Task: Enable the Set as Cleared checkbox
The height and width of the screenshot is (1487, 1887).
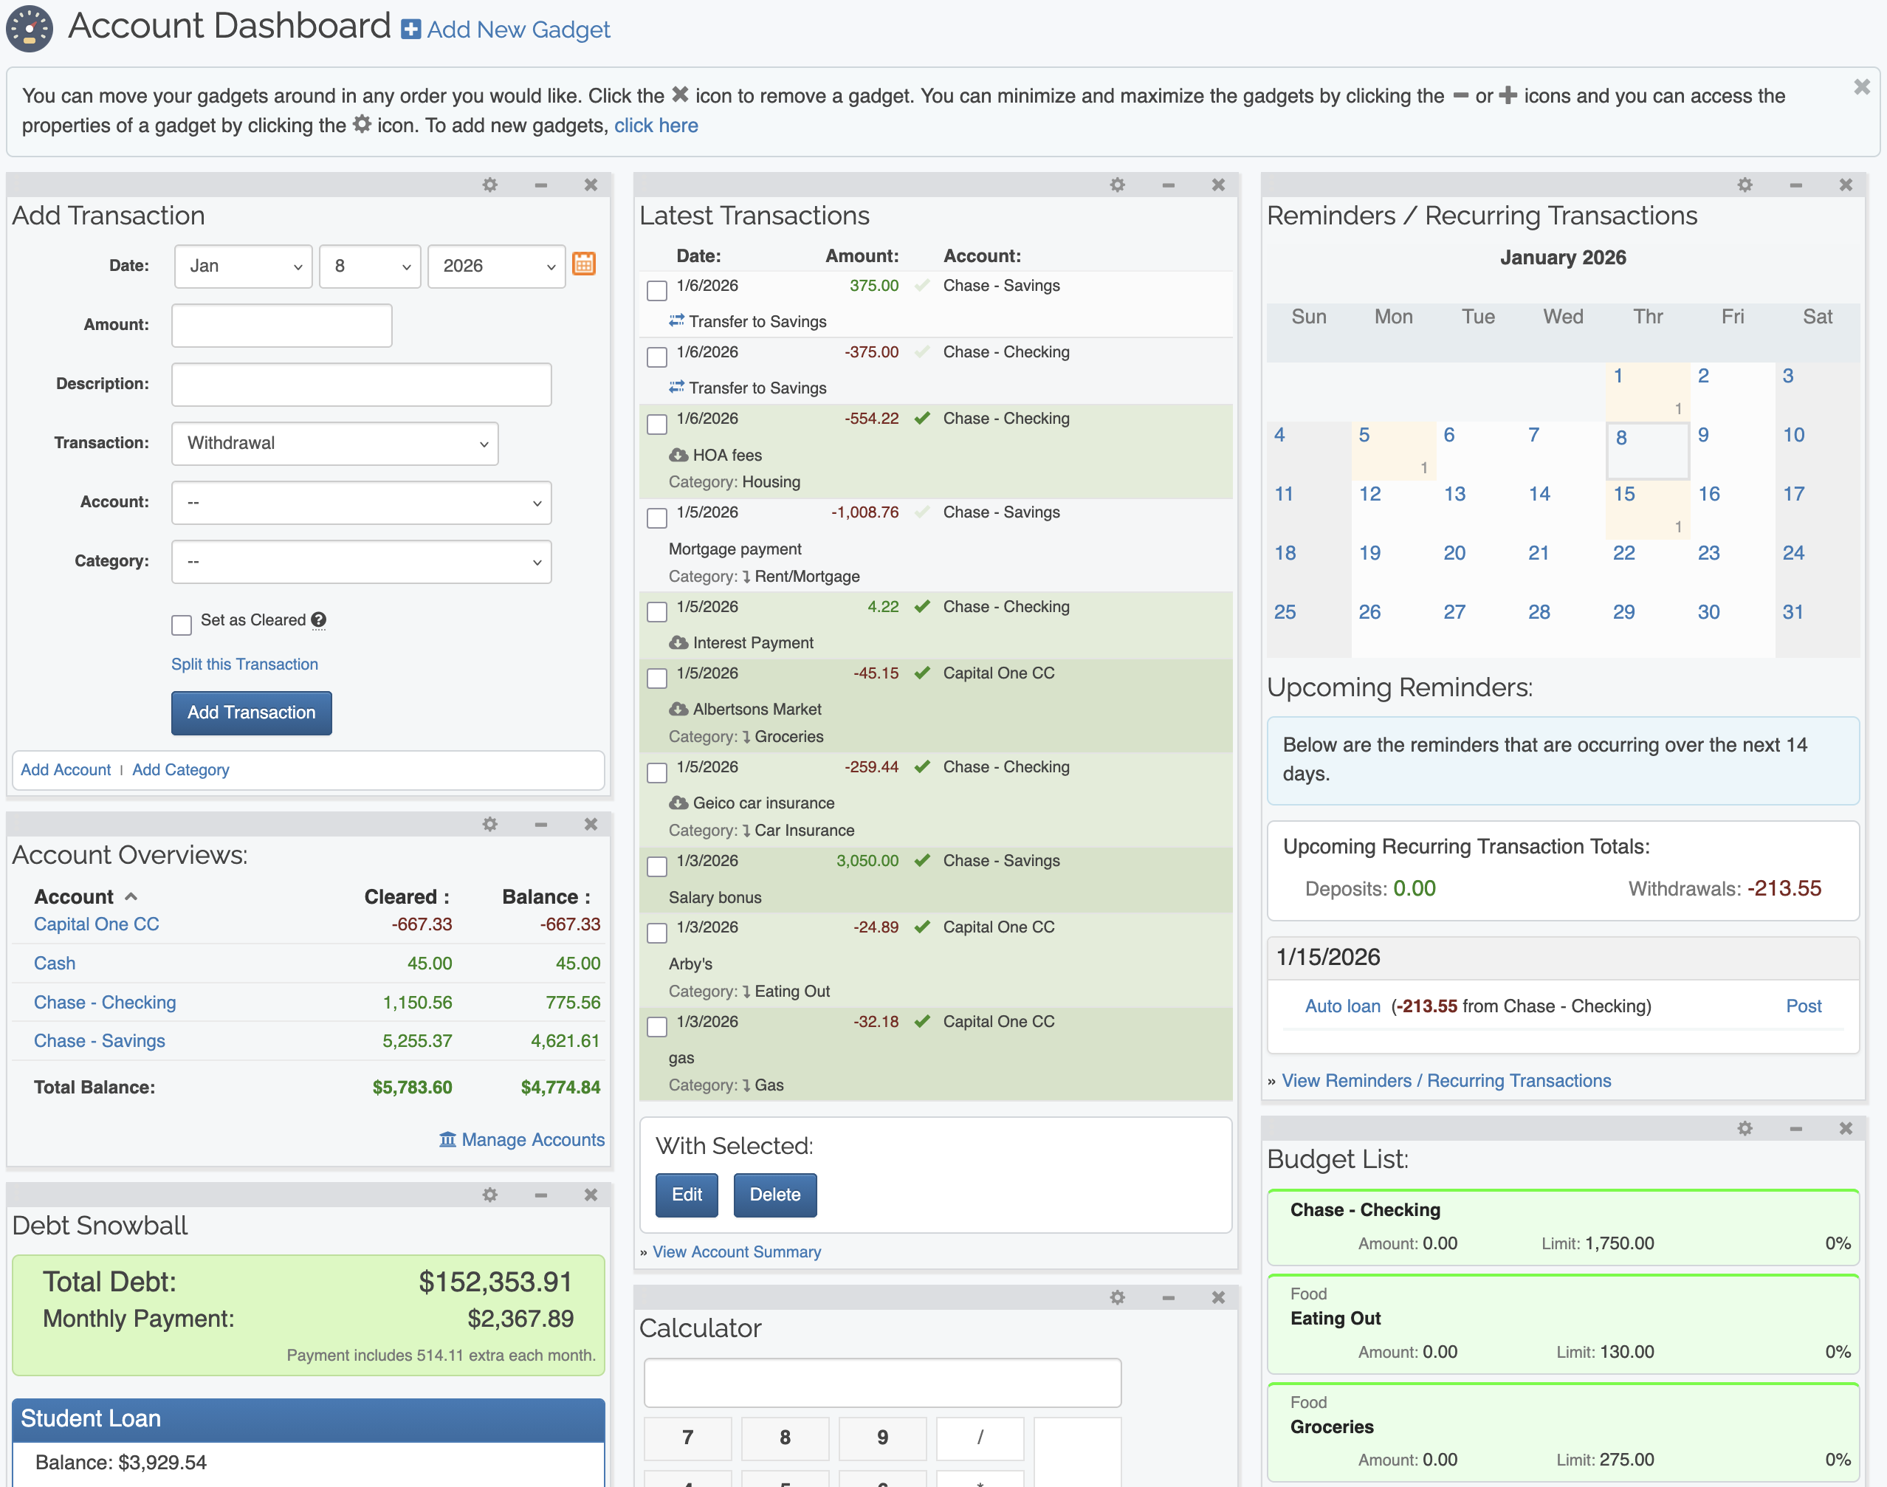Action: (182, 624)
